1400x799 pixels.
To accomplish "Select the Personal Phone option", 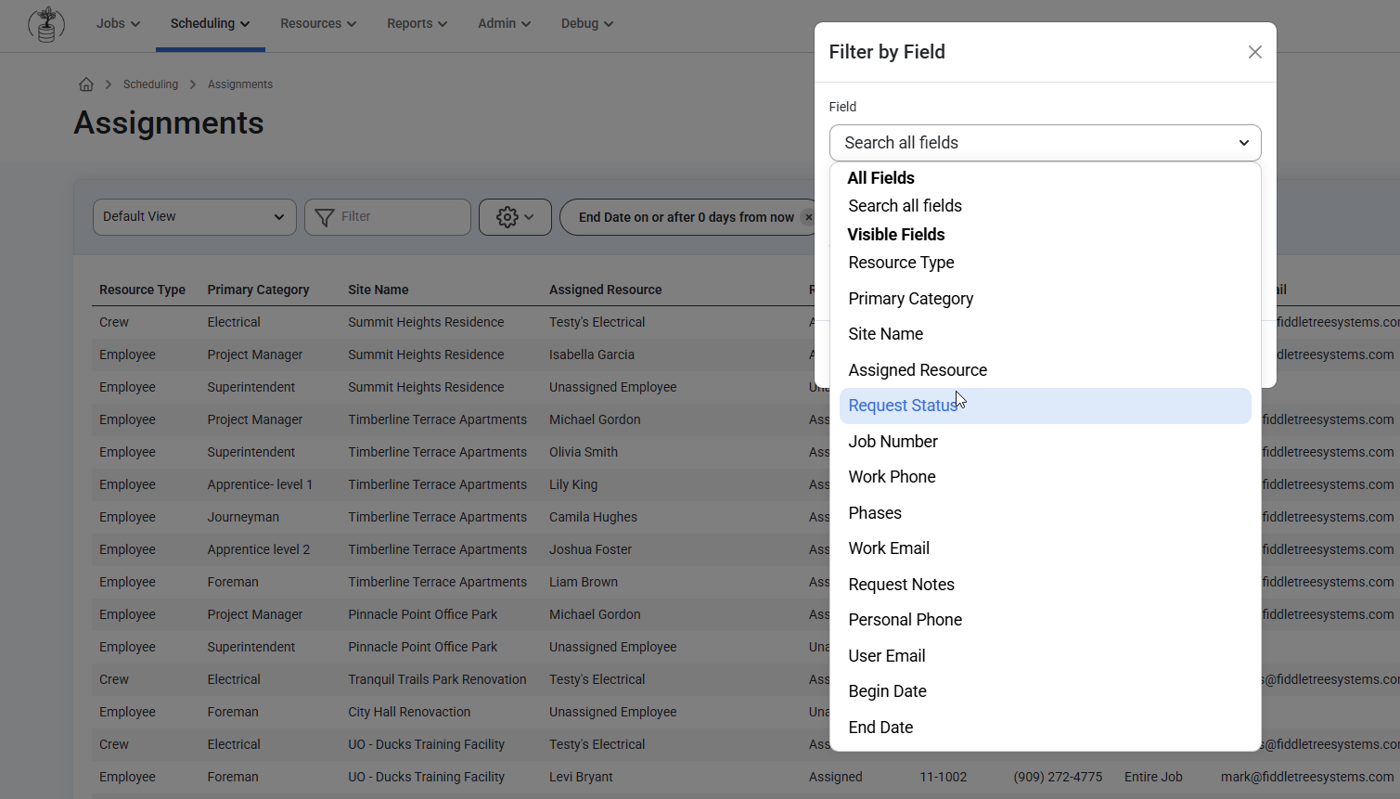I will click(1045, 620).
